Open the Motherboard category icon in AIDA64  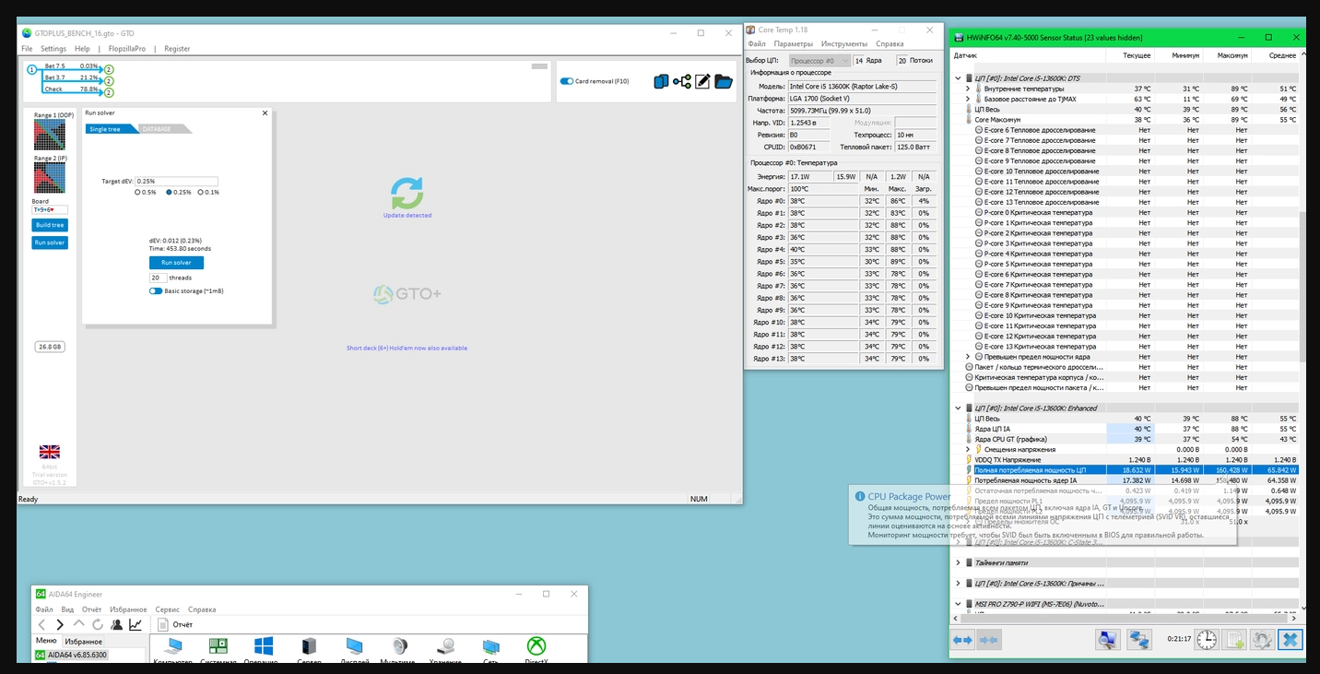[218, 647]
